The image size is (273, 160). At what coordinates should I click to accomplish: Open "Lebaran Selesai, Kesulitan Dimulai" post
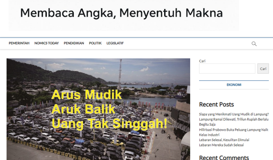coord(224,140)
